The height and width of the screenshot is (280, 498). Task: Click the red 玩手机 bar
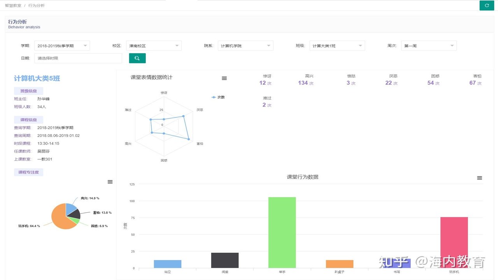[x=454, y=242]
